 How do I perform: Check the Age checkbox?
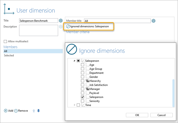point(82,65)
